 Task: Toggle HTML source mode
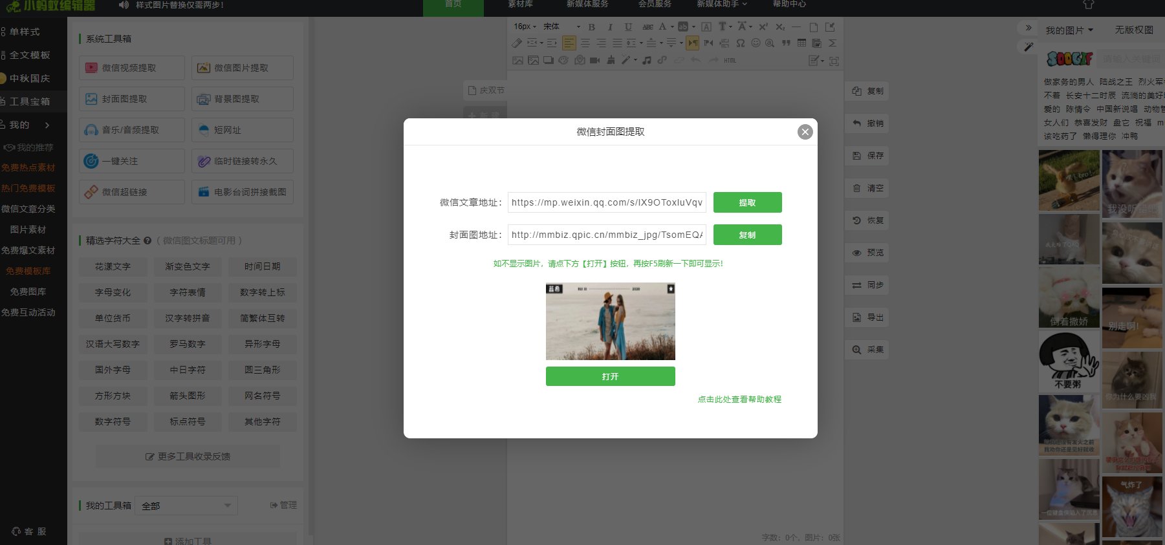[x=730, y=60]
